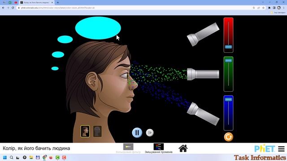This screenshot has width=287, height=161.
Task: Go back in browser history
Action: [x=3, y=8]
